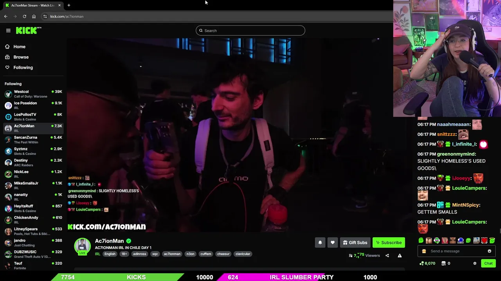Click Ac7ionMan streamer avatar
The height and width of the screenshot is (281, 501).
pyautogui.click(x=82, y=246)
